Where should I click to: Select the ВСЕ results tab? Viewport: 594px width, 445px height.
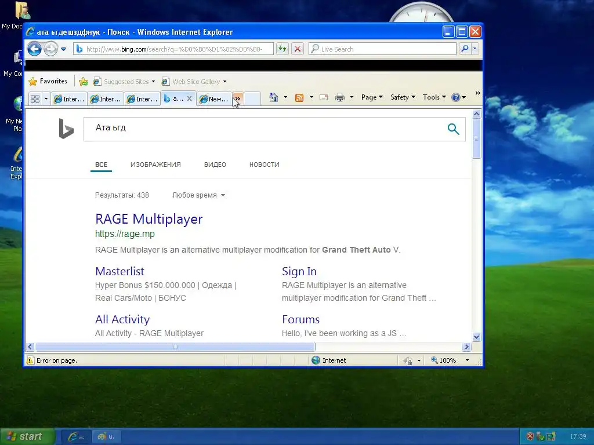(x=101, y=165)
